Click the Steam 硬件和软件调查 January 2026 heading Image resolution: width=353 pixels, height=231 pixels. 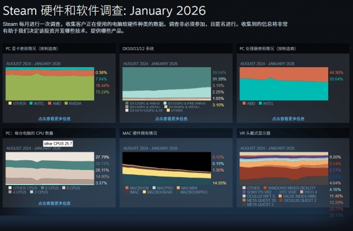point(105,11)
